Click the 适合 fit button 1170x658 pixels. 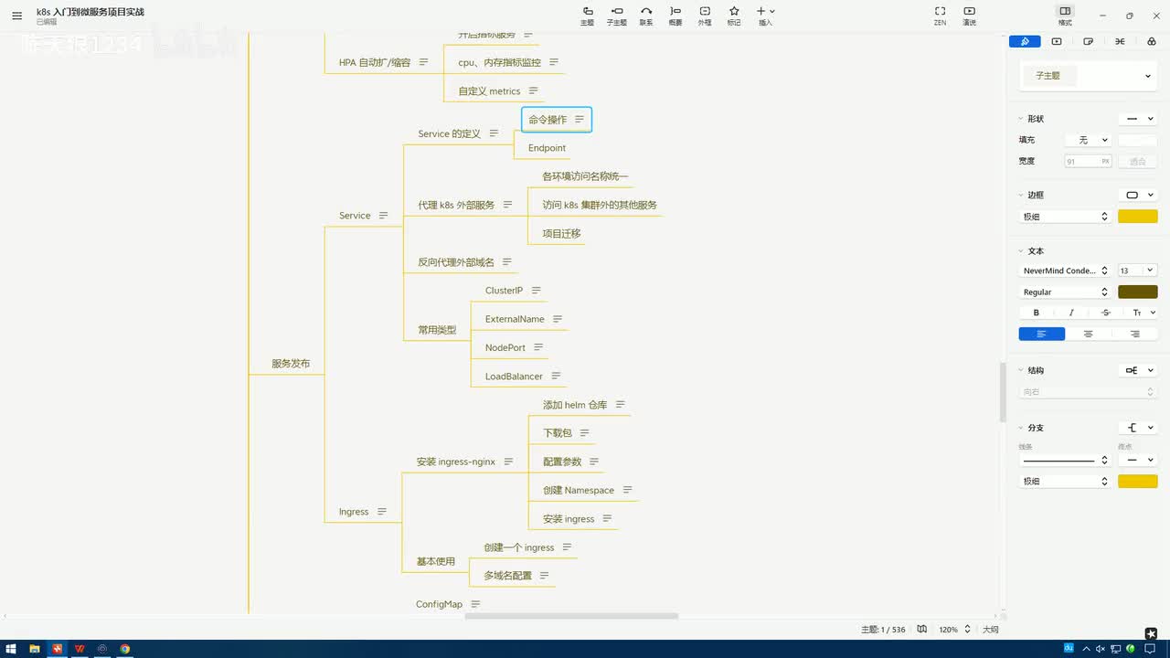(1138, 161)
